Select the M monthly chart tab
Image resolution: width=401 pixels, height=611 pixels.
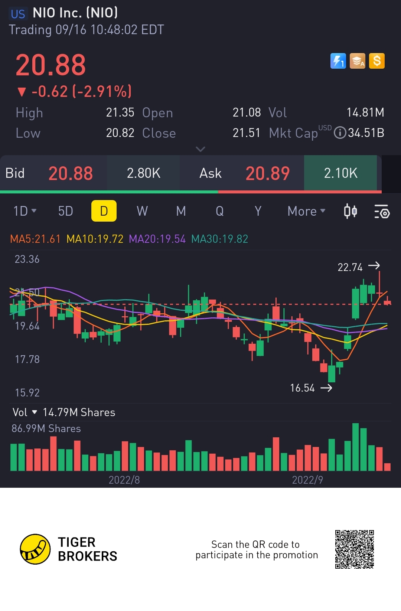(x=181, y=211)
